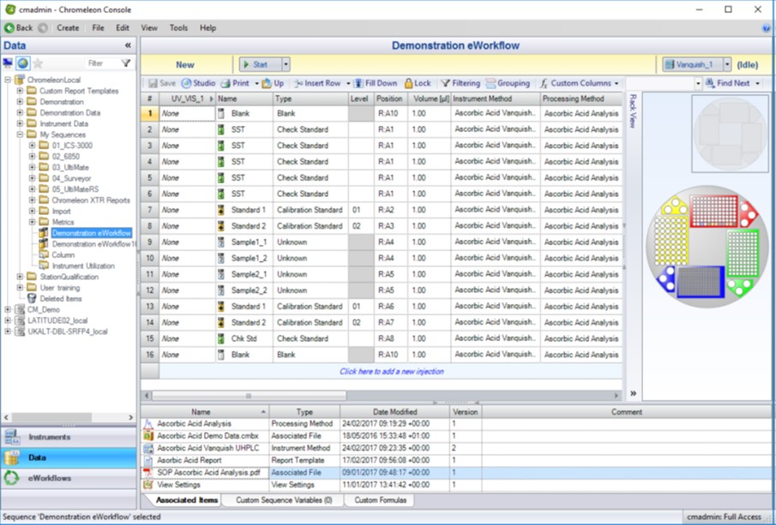The height and width of the screenshot is (525, 776).
Task: Collapse the Data navigation pane
Action: 128,45
